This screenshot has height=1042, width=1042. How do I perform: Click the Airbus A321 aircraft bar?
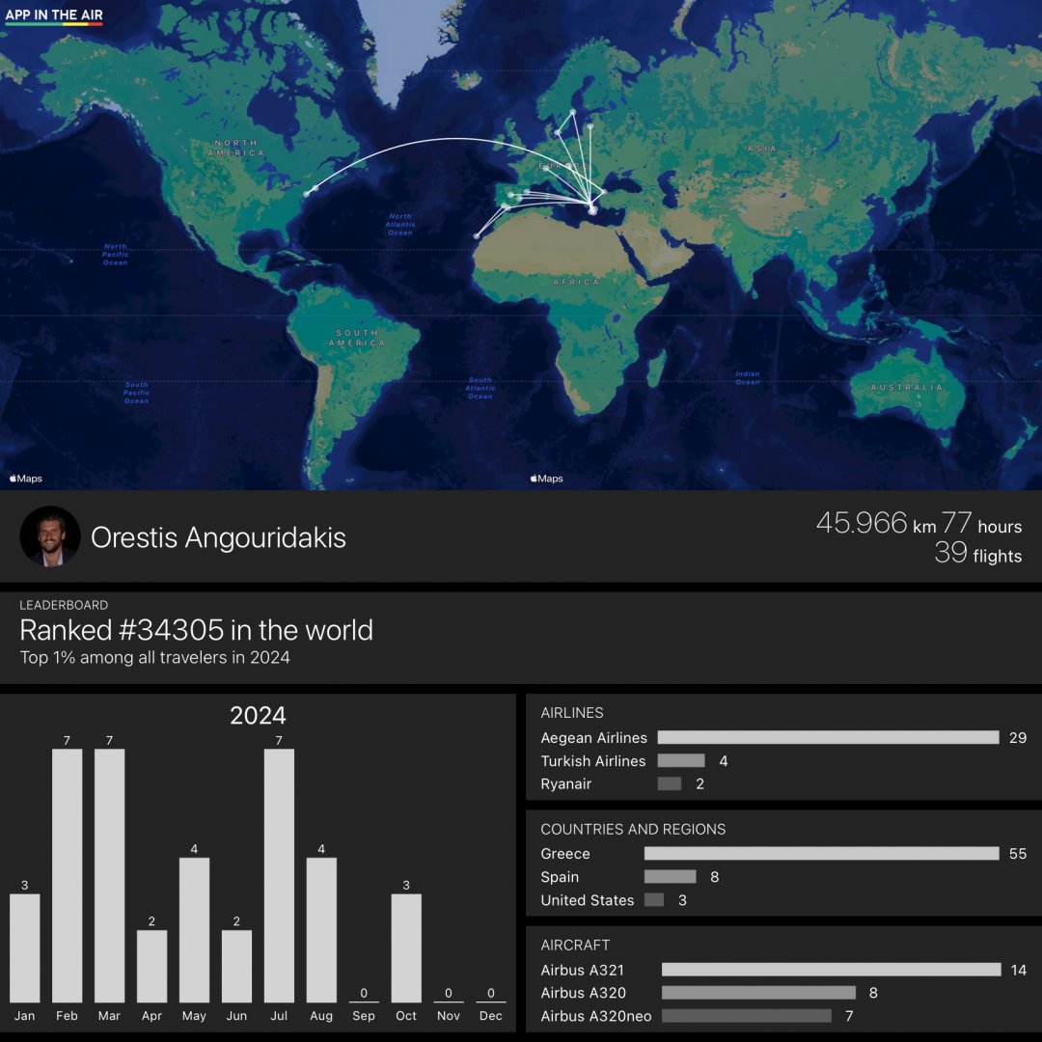[x=831, y=970]
